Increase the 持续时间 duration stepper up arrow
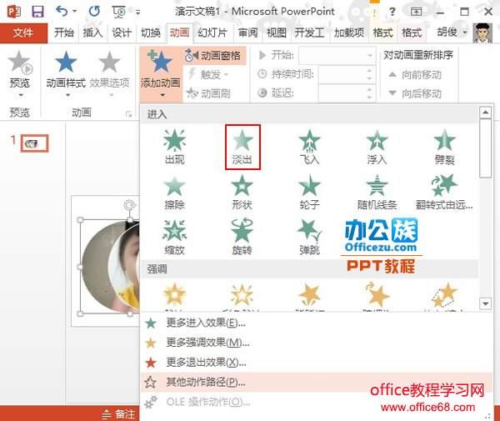The image size is (500, 421). click(369, 71)
